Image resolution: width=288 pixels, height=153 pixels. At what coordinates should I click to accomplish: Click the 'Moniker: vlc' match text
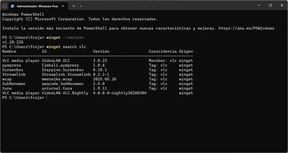[163, 60]
